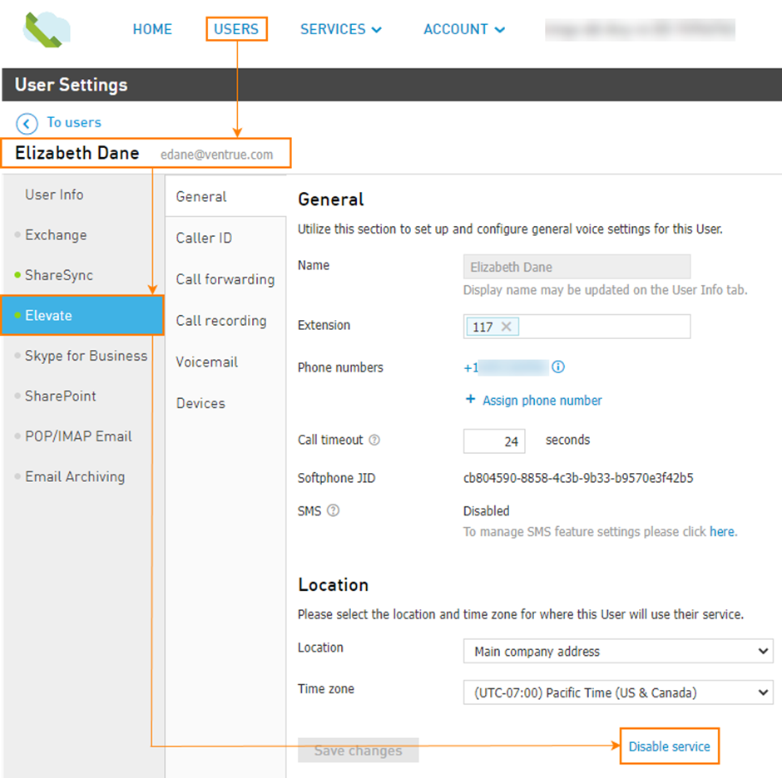Open the Location dropdown
The height and width of the screenshot is (778, 782).
618,651
